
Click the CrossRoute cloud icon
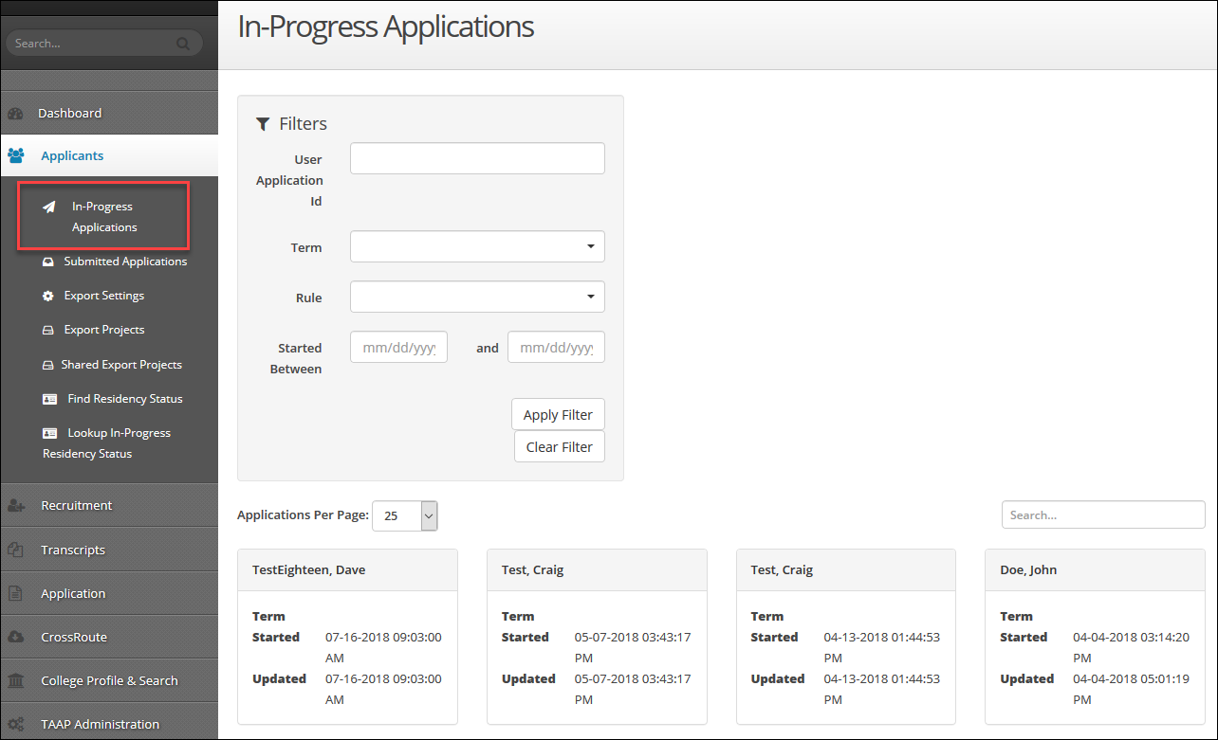(x=17, y=637)
